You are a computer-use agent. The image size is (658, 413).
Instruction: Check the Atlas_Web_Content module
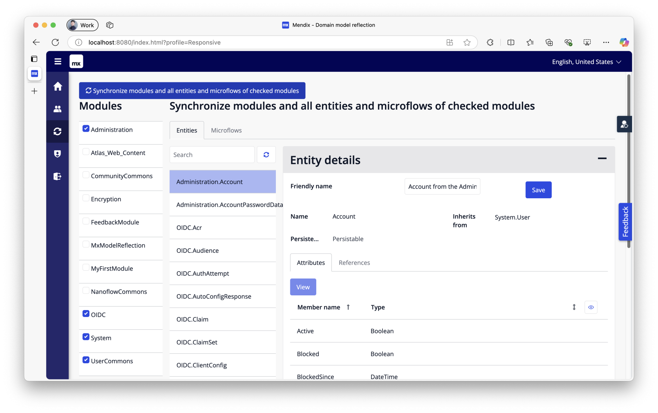coord(86,152)
